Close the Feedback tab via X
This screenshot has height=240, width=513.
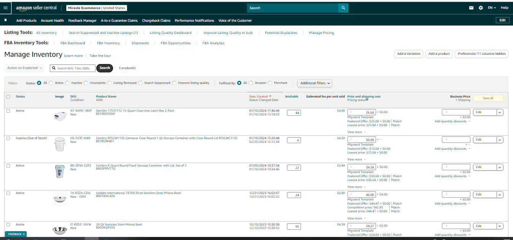(x=24, y=234)
